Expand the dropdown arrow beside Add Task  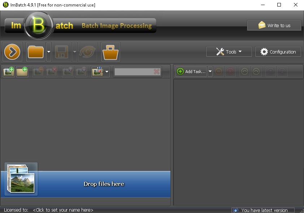tap(210, 72)
